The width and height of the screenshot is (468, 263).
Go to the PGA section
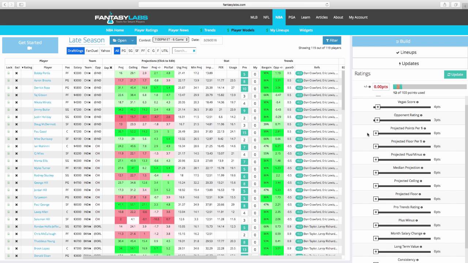pyautogui.click(x=292, y=17)
